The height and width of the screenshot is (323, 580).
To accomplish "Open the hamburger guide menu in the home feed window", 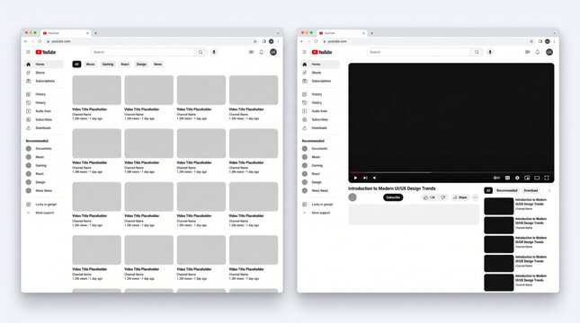I will tap(28, 52).
